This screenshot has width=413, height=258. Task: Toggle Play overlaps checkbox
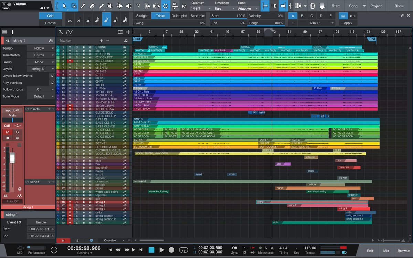pos(52,83)
